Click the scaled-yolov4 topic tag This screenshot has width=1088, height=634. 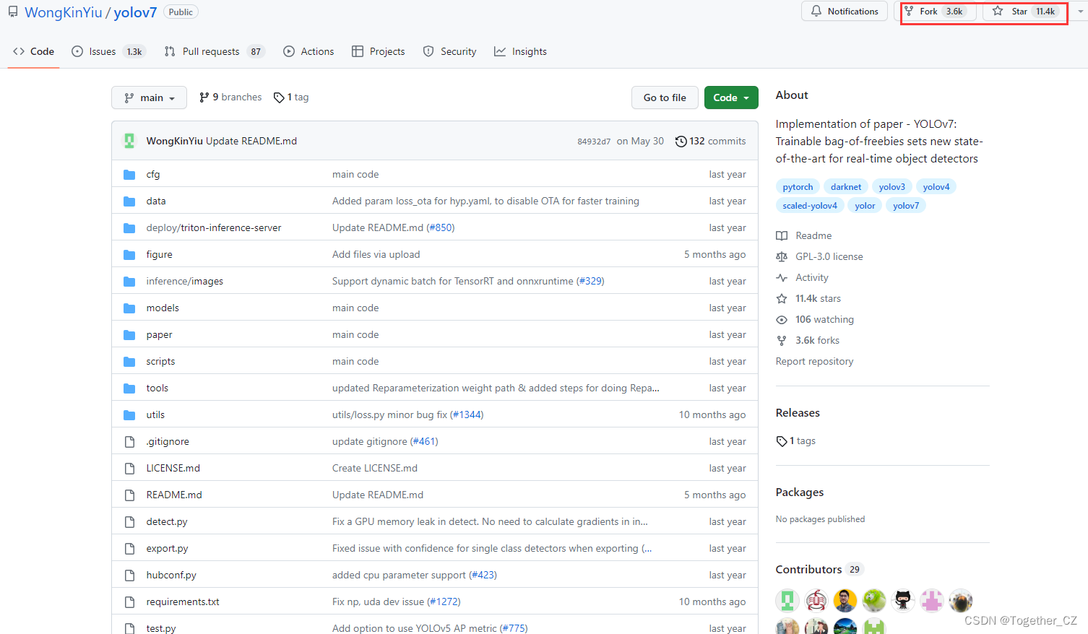click(x=810, y=205)
